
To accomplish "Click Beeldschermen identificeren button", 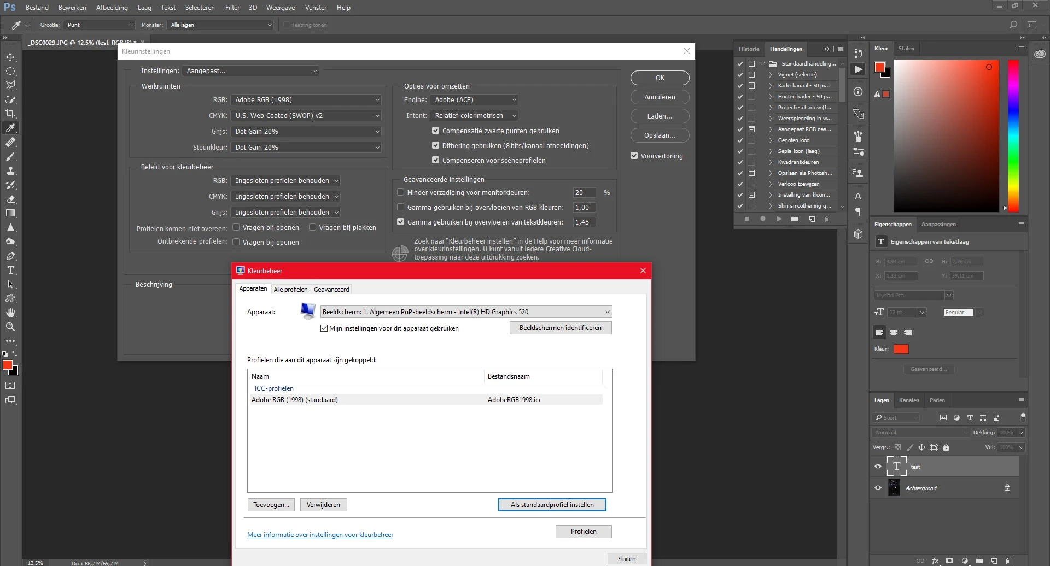I will (x=561, y=328).
